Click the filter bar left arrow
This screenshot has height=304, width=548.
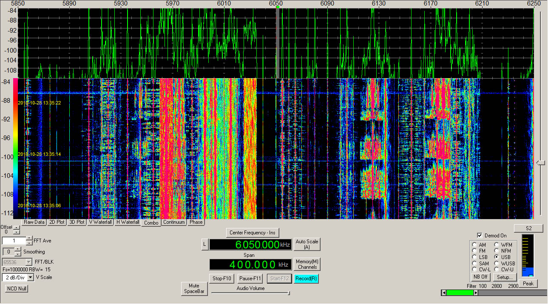pyautogui.click(x=444, y=293)
